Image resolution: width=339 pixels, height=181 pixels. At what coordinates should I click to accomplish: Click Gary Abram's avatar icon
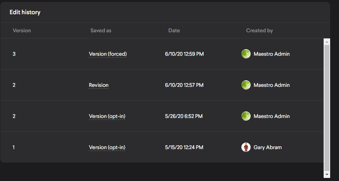(x=246, y=147)
